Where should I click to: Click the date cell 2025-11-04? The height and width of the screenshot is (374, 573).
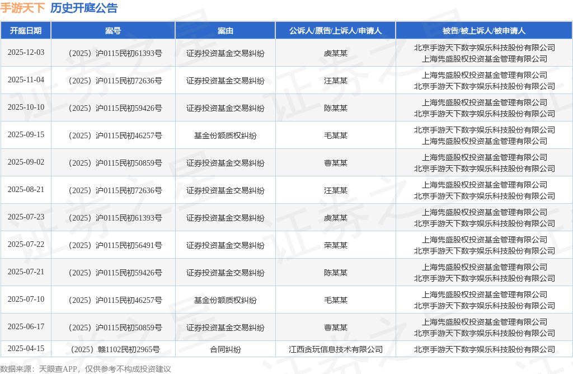26,80
